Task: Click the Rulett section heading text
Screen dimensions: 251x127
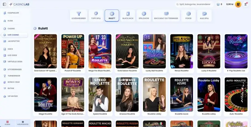Action: (x=43, y=28)
